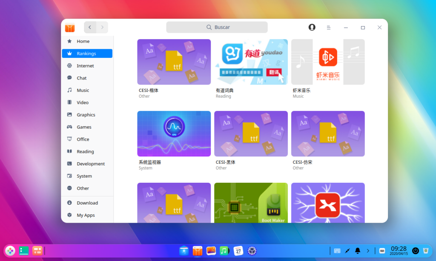Open the CESI-黑体 font thumbnail
This screenshot has height=261, width=436.
[x=251, y=133]
